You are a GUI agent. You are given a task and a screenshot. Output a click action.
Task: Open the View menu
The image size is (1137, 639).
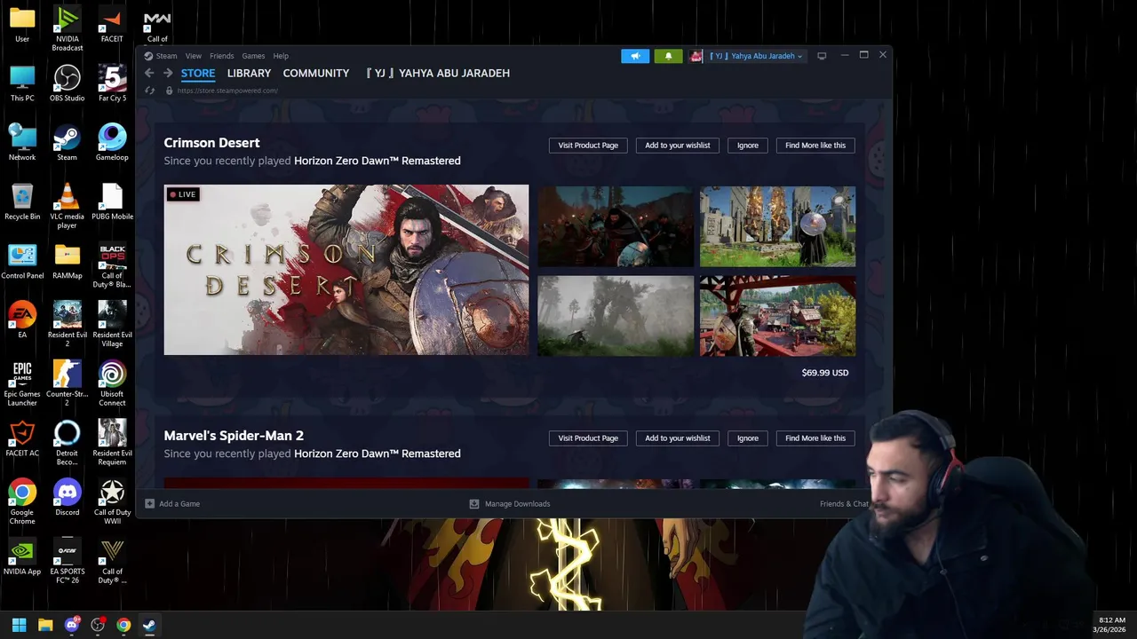(x=193, y=56)
